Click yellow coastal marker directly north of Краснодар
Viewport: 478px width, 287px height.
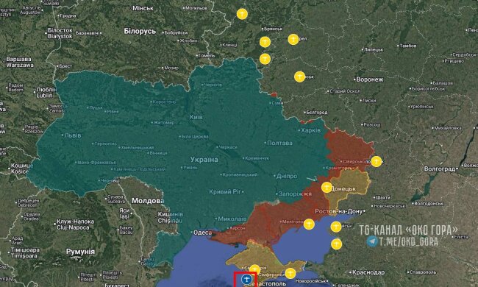pyautogui.click(x=337, y=244)
